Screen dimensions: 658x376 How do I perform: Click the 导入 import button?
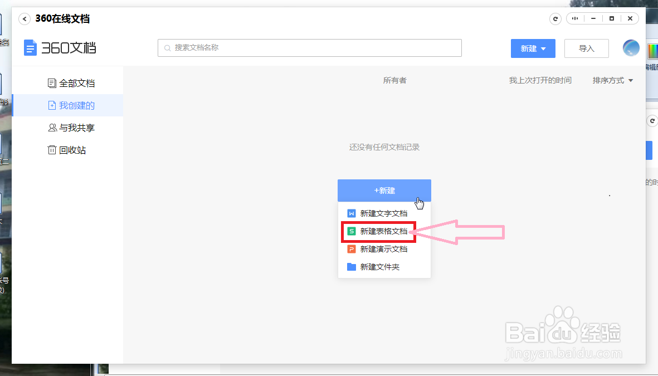coord(587,48)
